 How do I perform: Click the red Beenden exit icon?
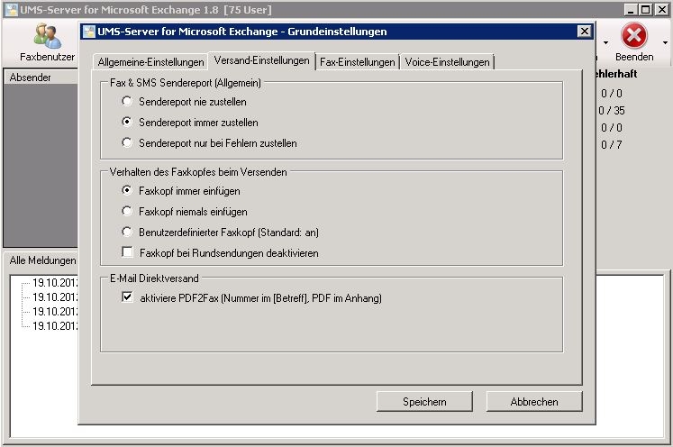[x=634, y=36]
